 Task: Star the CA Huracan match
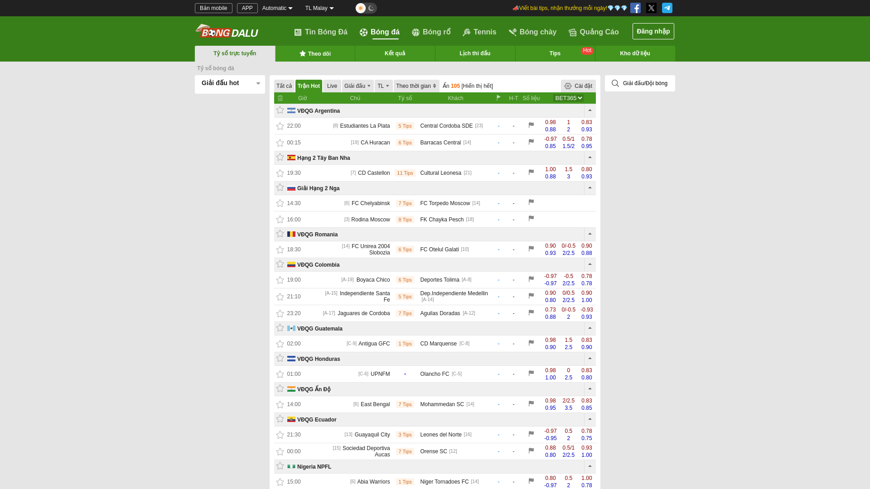coord(280,143)
